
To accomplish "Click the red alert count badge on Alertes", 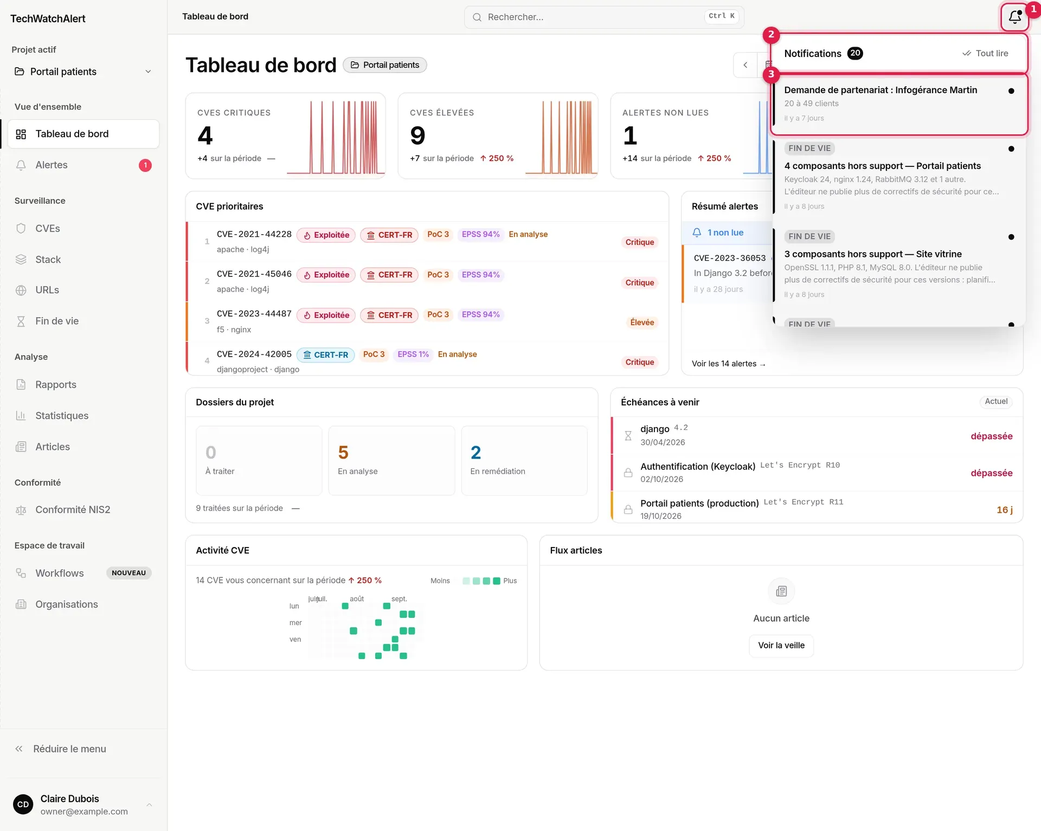I will tap(145, 165).
